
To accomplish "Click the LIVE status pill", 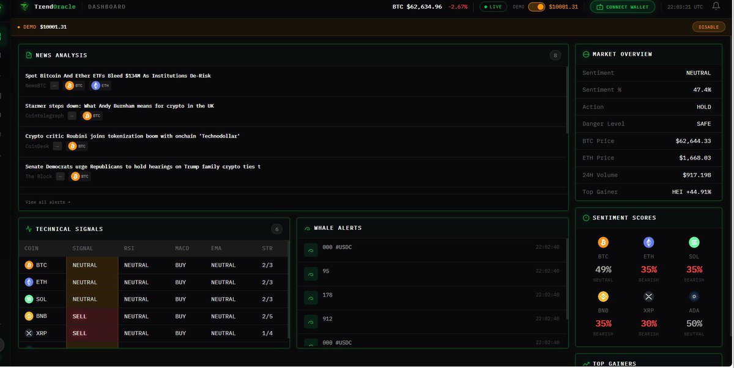I will [493, 7].
